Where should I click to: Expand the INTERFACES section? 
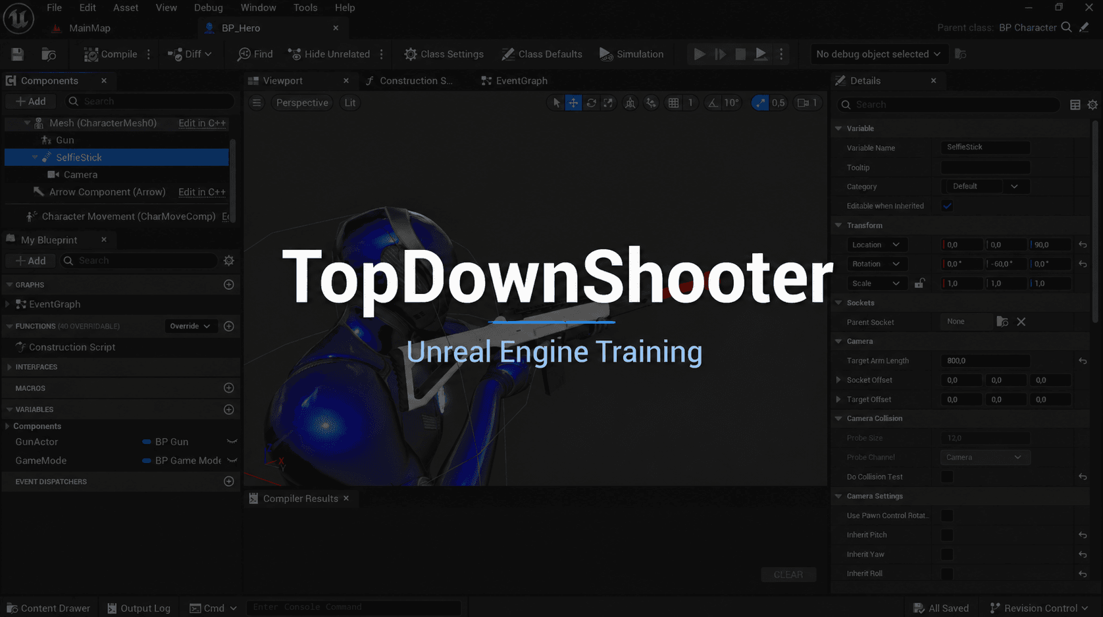point(9,367)
